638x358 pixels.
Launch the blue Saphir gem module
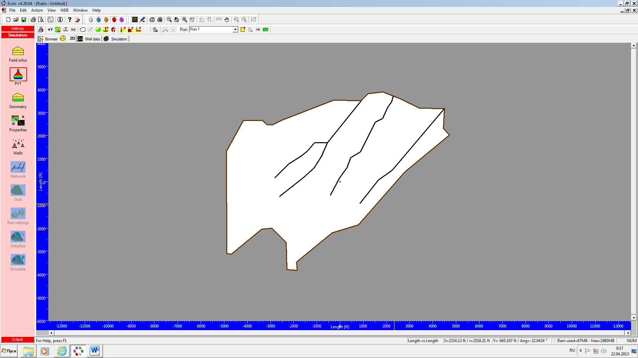point(99,20)
